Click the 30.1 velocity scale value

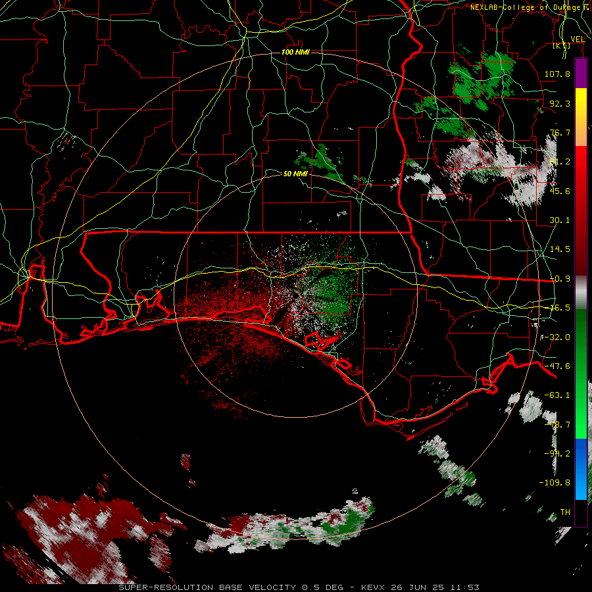coord(560,220)
